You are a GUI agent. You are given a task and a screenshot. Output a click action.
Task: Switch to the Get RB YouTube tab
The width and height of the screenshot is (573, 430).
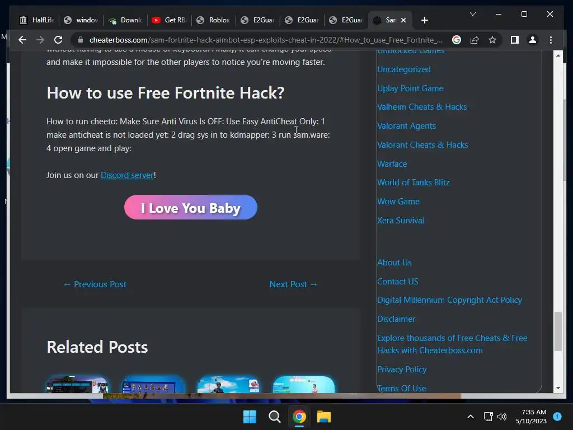click(170, 20)
